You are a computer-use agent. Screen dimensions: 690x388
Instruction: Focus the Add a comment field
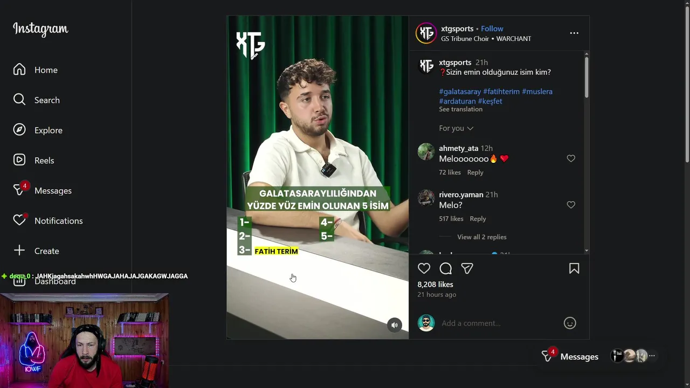(499, 323)
